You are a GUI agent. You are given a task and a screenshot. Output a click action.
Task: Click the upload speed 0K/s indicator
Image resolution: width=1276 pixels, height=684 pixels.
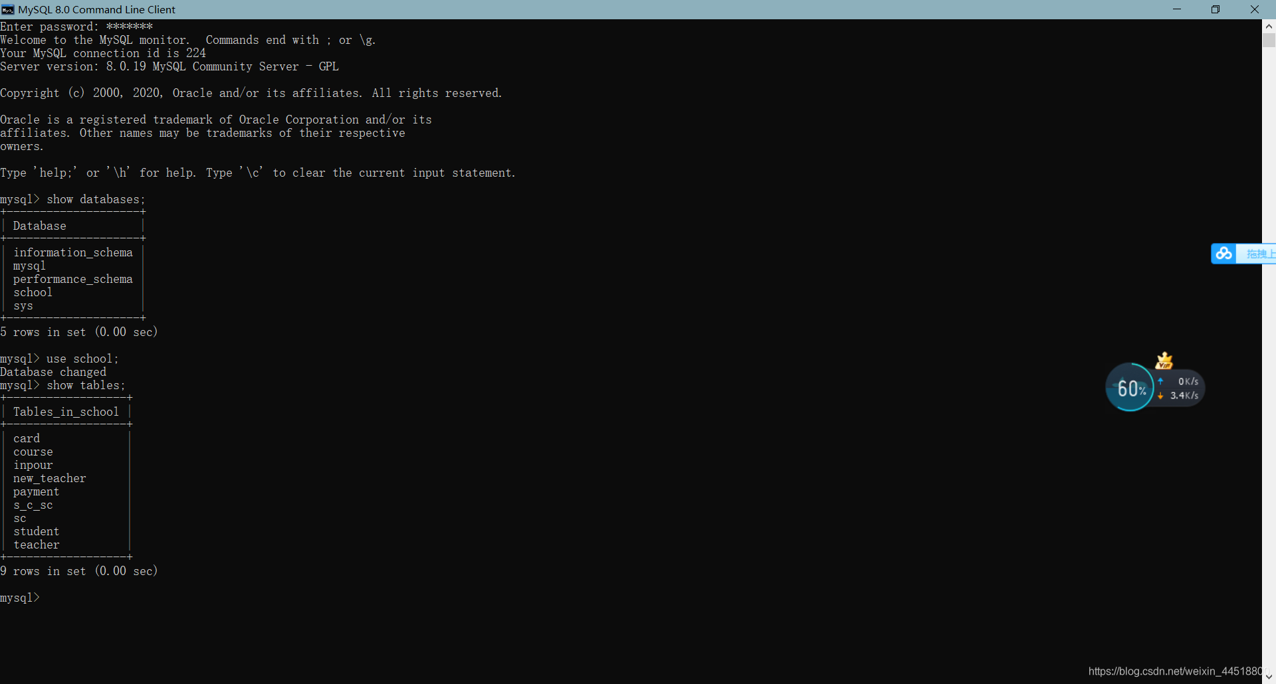[x=1179, y=381]
